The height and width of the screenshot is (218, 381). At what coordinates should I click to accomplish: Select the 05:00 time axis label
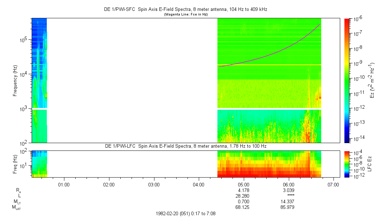pyautogui.click(x=243, y=184)
